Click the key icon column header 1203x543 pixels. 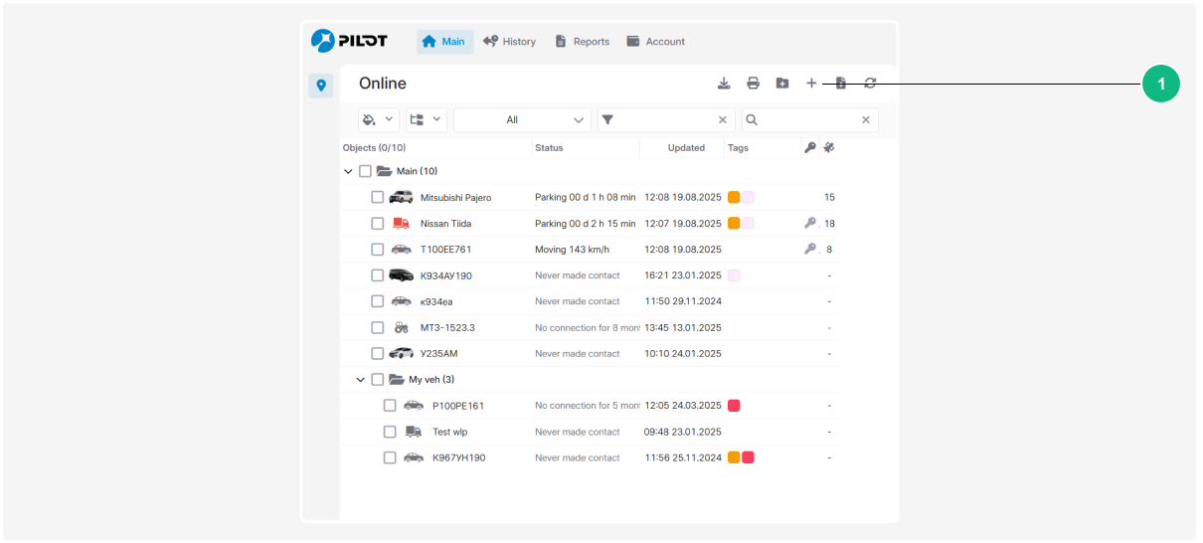point(810,148)
